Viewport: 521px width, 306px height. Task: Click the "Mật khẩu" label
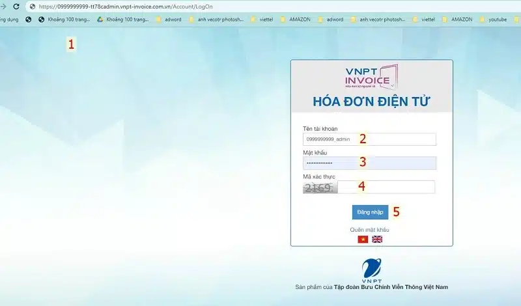pyautogui.click(x=315, y=152)
